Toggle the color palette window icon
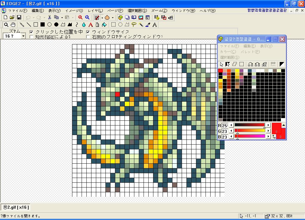This screenshot has height=220, width=305. (120, 18)
